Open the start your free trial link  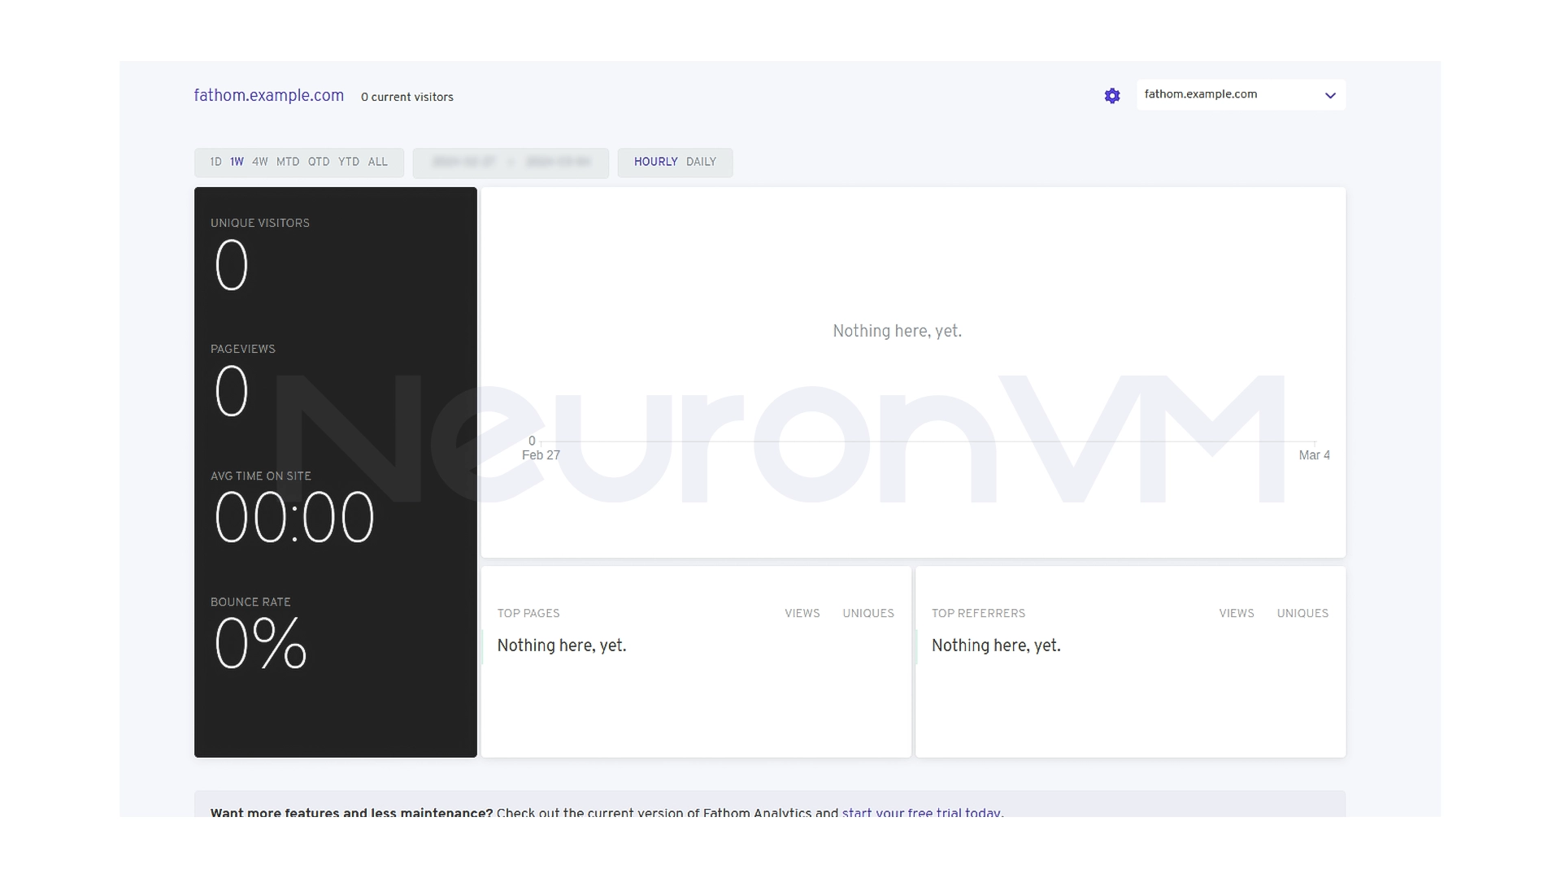coord(922,813)
